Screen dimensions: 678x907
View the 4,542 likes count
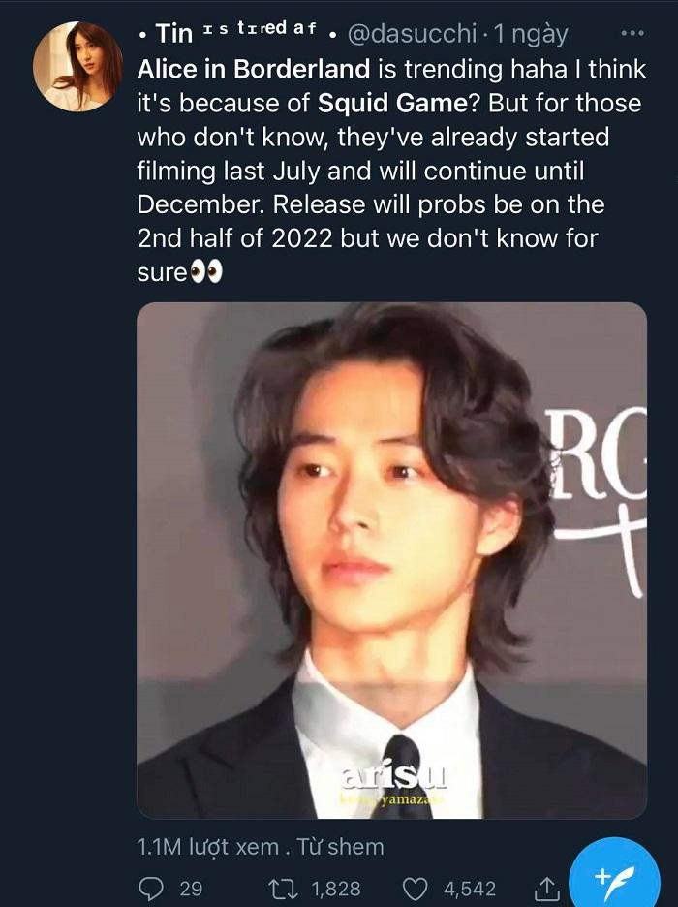pyautogui.click(x=470, y=888)
